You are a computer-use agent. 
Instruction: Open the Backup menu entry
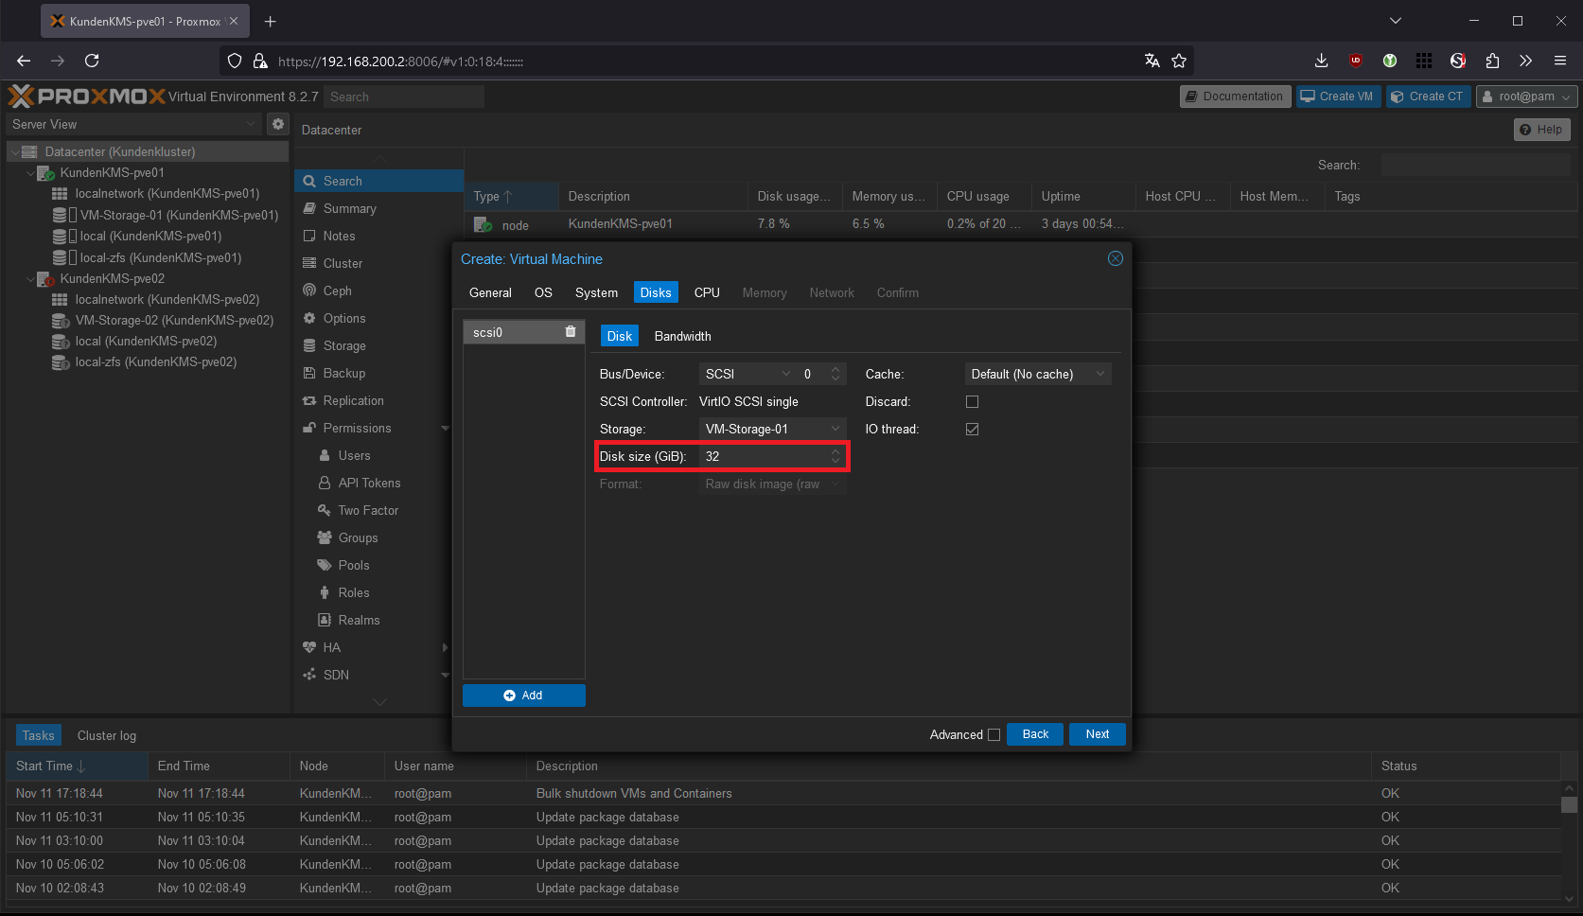(x=343, y=374)
